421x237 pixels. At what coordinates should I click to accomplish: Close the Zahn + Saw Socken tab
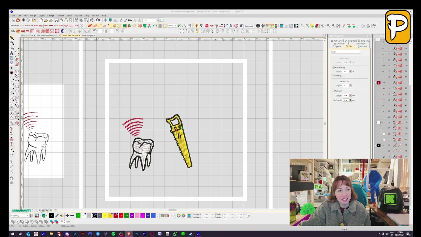(x=79, y=35)
